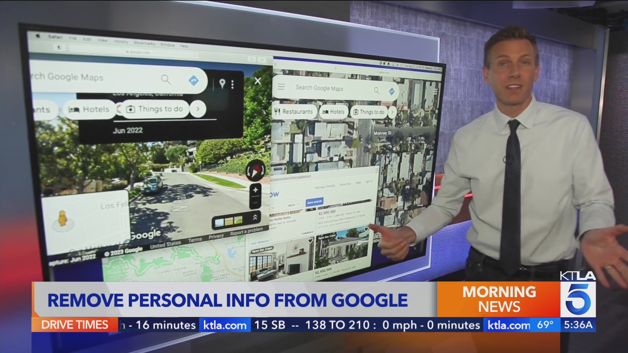Image resolution: width=628 pixels, height=353 pixels.
Task: Open the View menu in the menu bar
Action: [102, 40]
